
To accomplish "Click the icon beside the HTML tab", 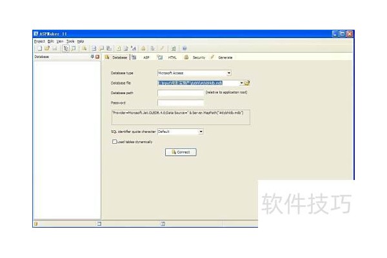I will click(x=160, y=57).
